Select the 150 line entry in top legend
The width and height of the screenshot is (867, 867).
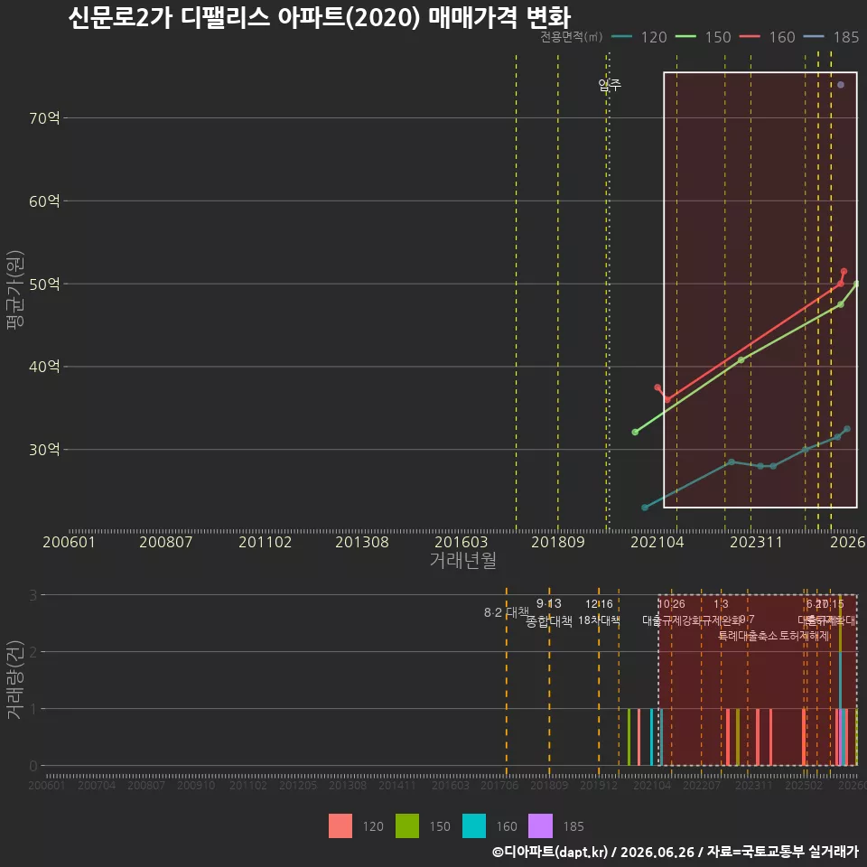point(704,37)
